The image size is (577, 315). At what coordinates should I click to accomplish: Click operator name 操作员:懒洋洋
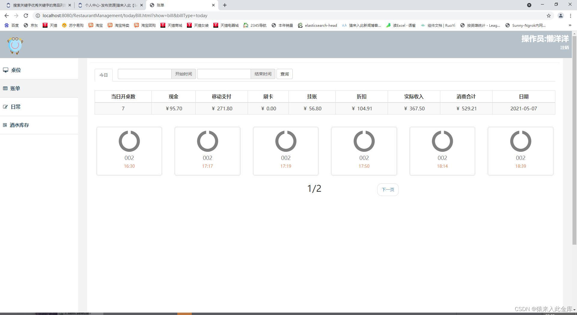pyautogui.click(x=545, y=39)
